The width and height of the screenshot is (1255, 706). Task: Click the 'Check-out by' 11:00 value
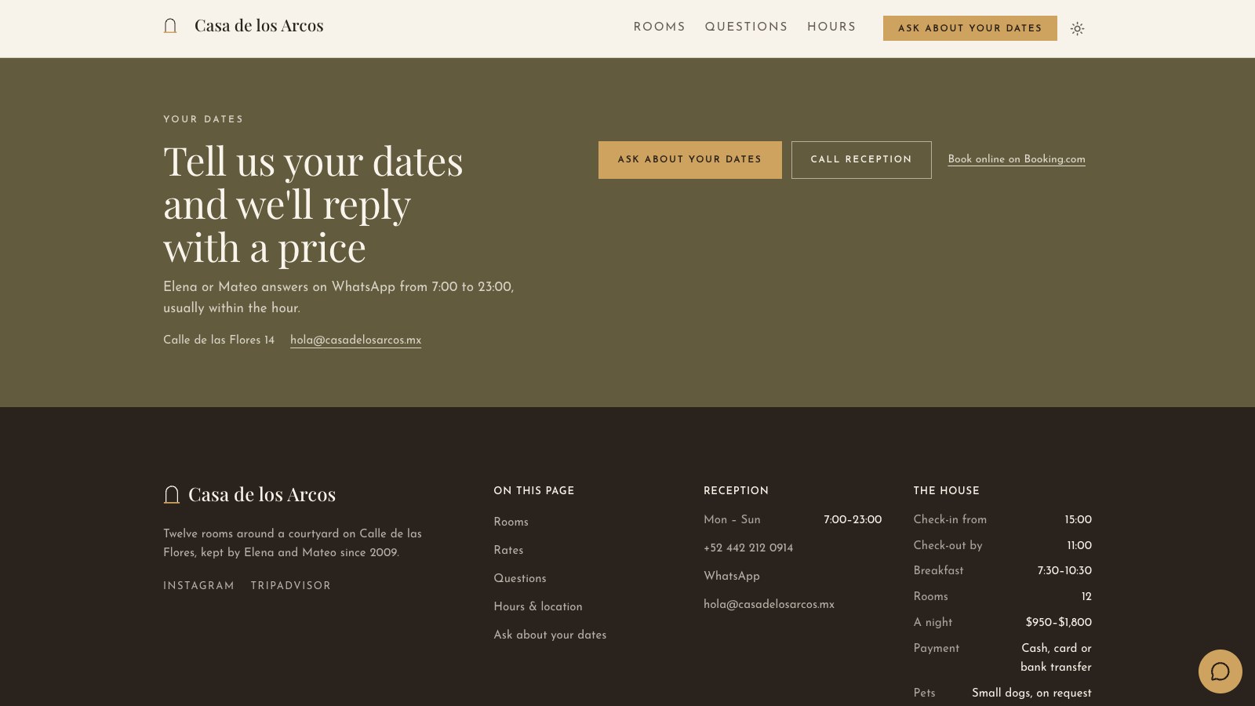coord(1079,546)
